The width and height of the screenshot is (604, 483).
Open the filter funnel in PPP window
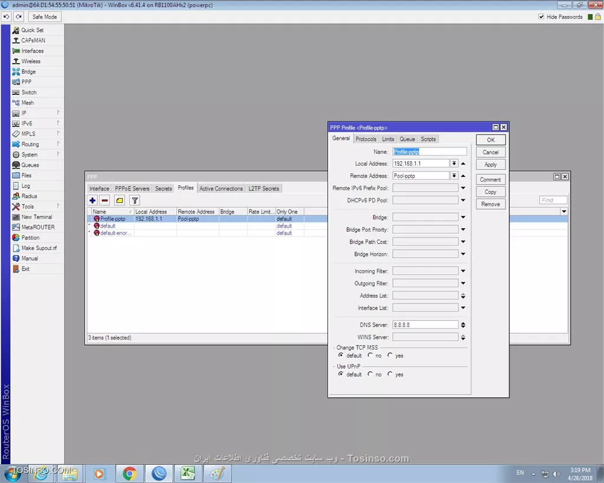pos(135,201)
